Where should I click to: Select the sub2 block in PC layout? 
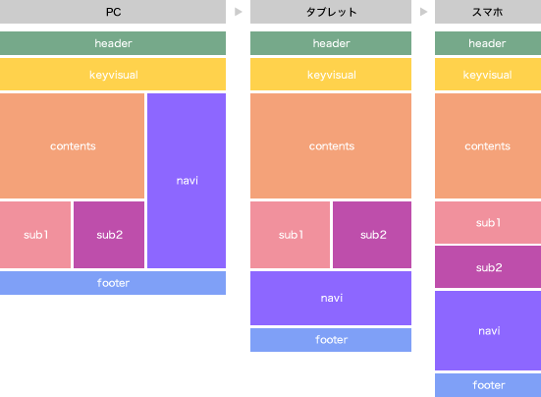(109, 235)
